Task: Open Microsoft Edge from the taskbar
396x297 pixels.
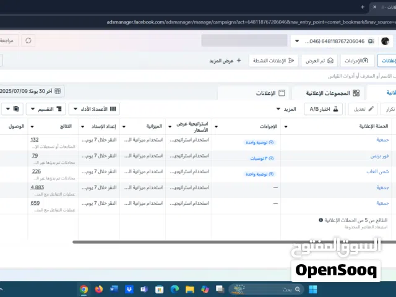Action: point(174,289)
